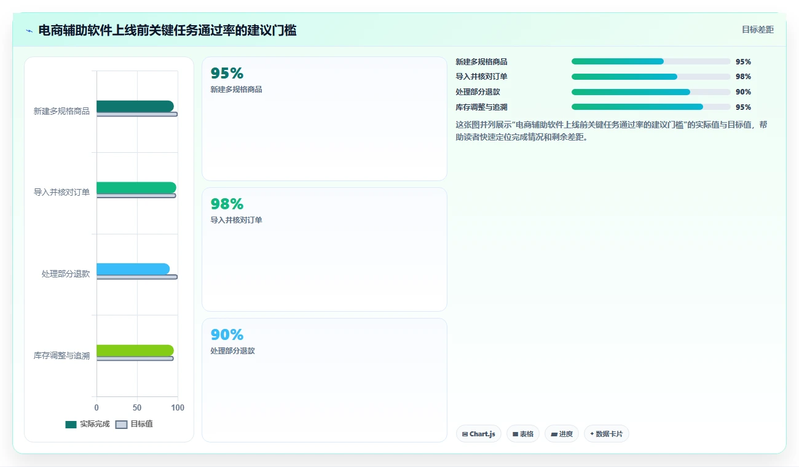Viewport: 799px width, 467px height.
Task: Click the lime 库存调整与追溯 actual bar
Action: (135, 350)
